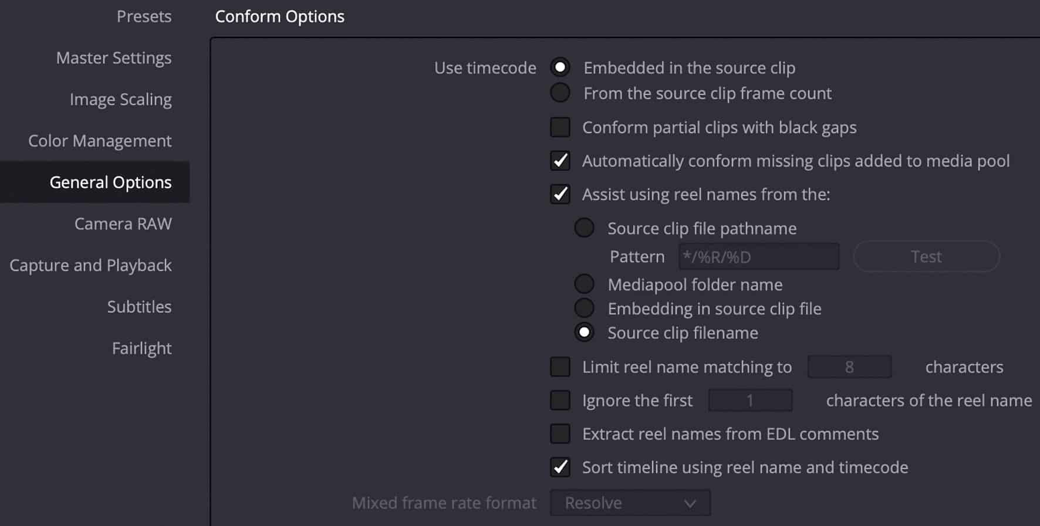Screen dimensions: 1040x526
Task: Click the Pattern input field
Action: 758,256
